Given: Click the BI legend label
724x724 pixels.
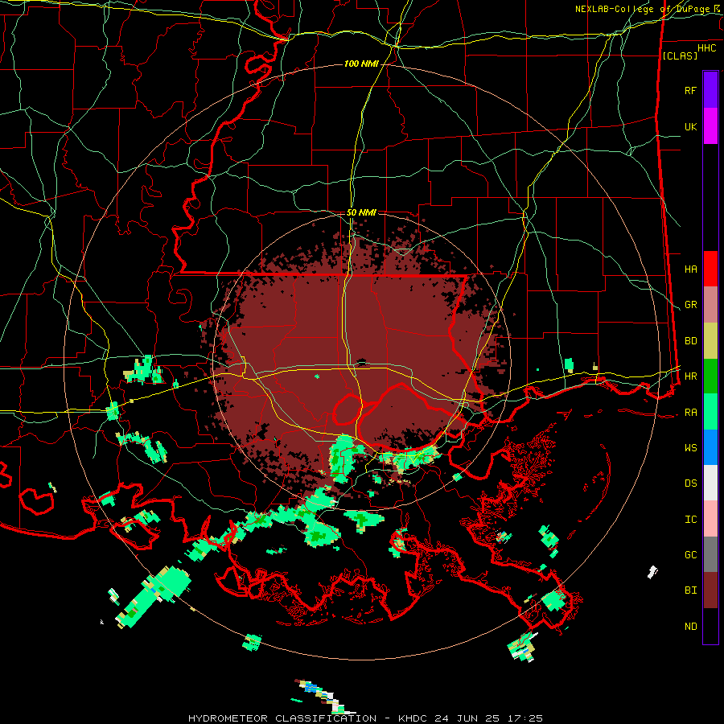Looking at the screenshot, I should 690,590.
